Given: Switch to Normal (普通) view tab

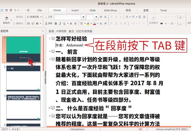Looking at the screenshot, I should 51,31.
